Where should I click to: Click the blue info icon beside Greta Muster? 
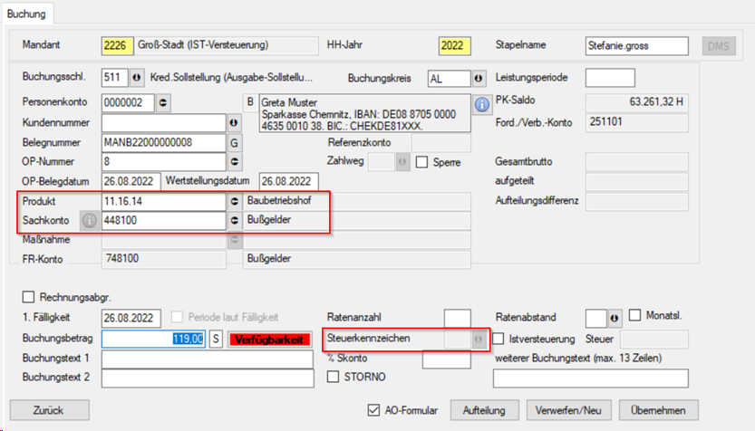point(481,103)
